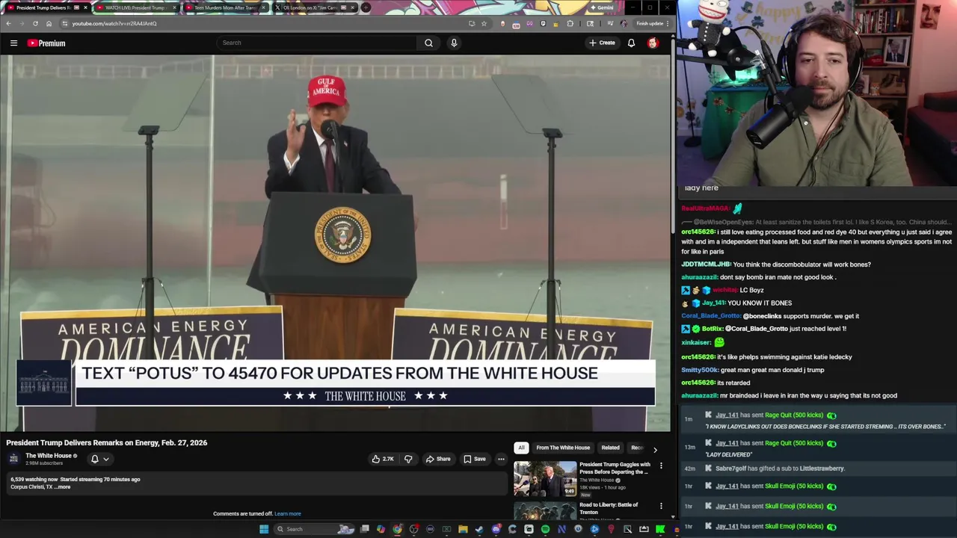This screenshot has width=957, height=538.
Task: Click the live video player
Action: click(336, 243)
